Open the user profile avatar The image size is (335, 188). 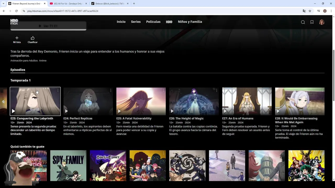pyautogui.click(x=322, y=22)
